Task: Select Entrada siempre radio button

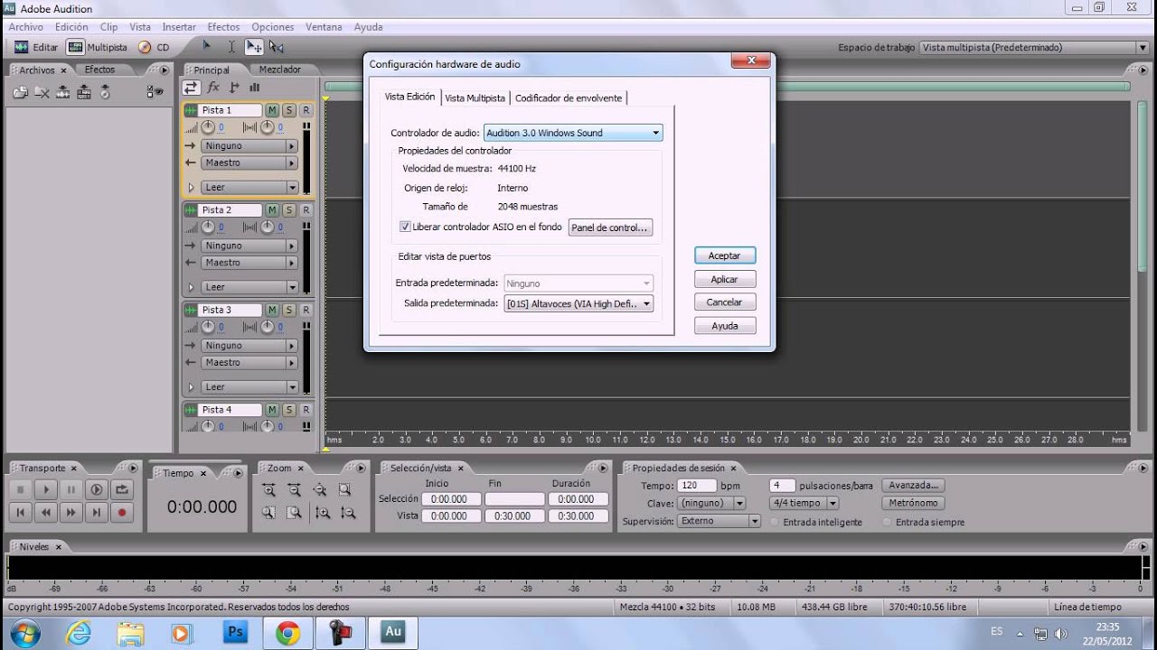Action: click(x=887, y=522)
